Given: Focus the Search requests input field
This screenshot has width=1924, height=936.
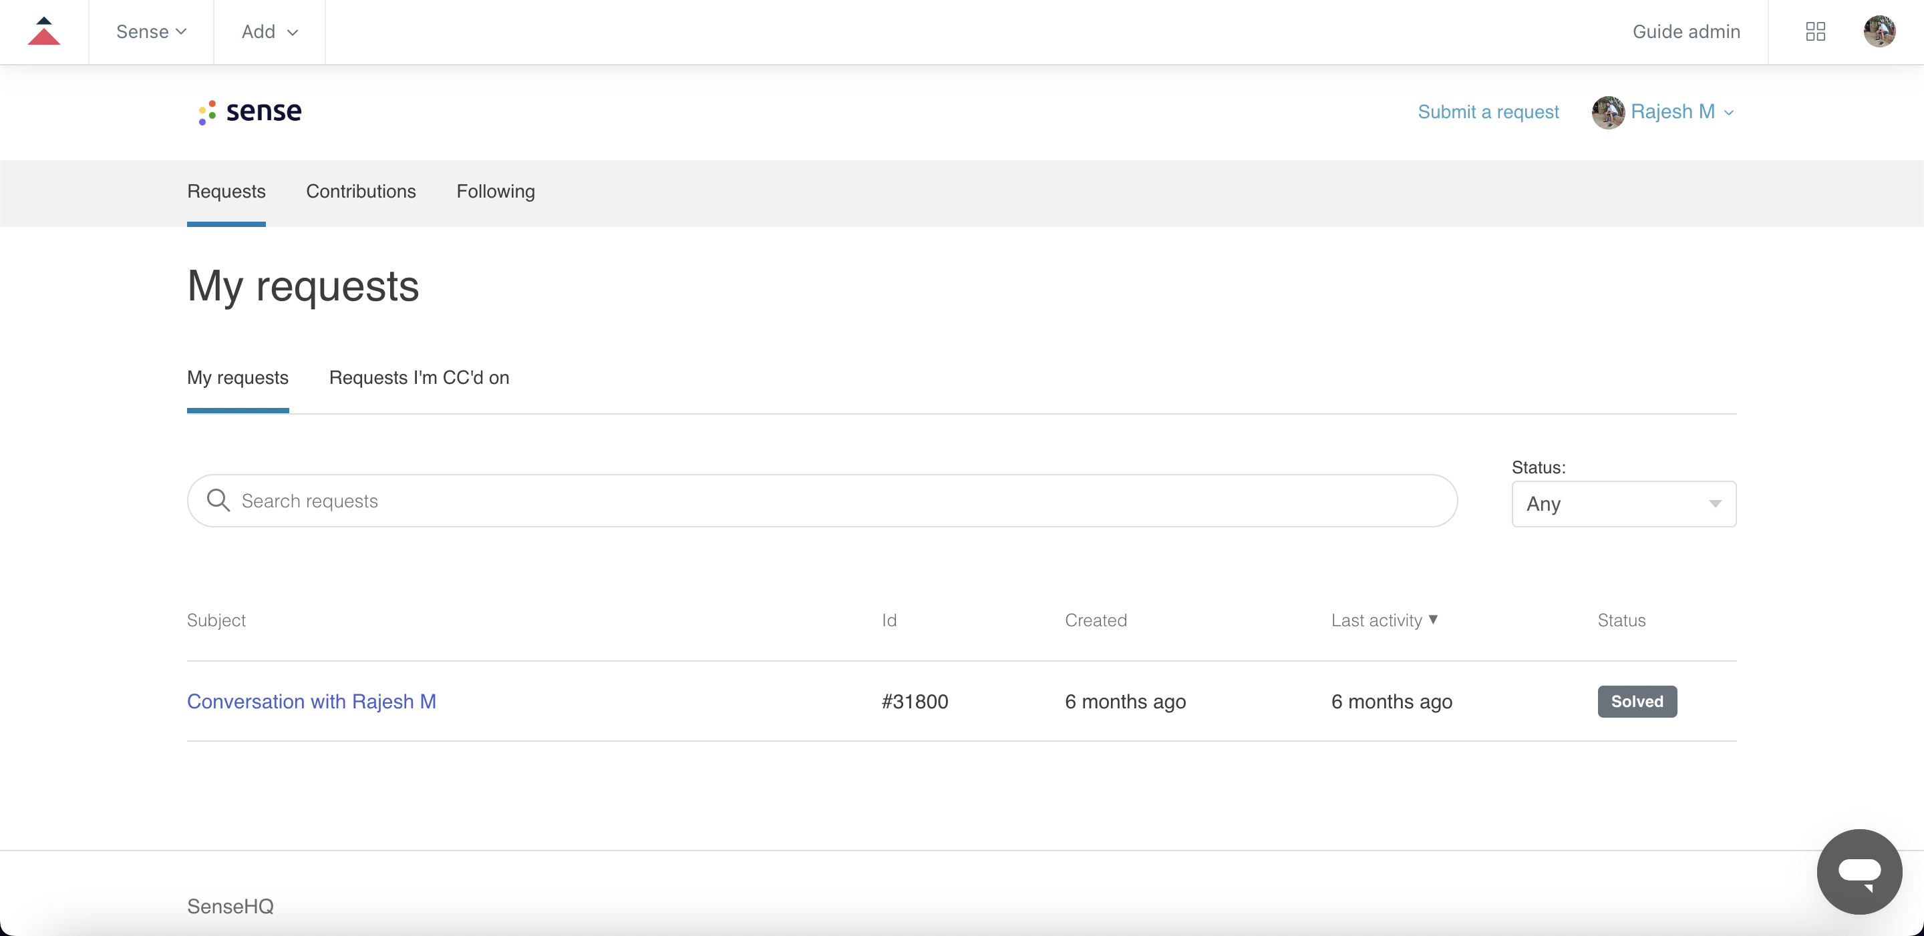Looking at the screenshot, I should click(822, 501).
